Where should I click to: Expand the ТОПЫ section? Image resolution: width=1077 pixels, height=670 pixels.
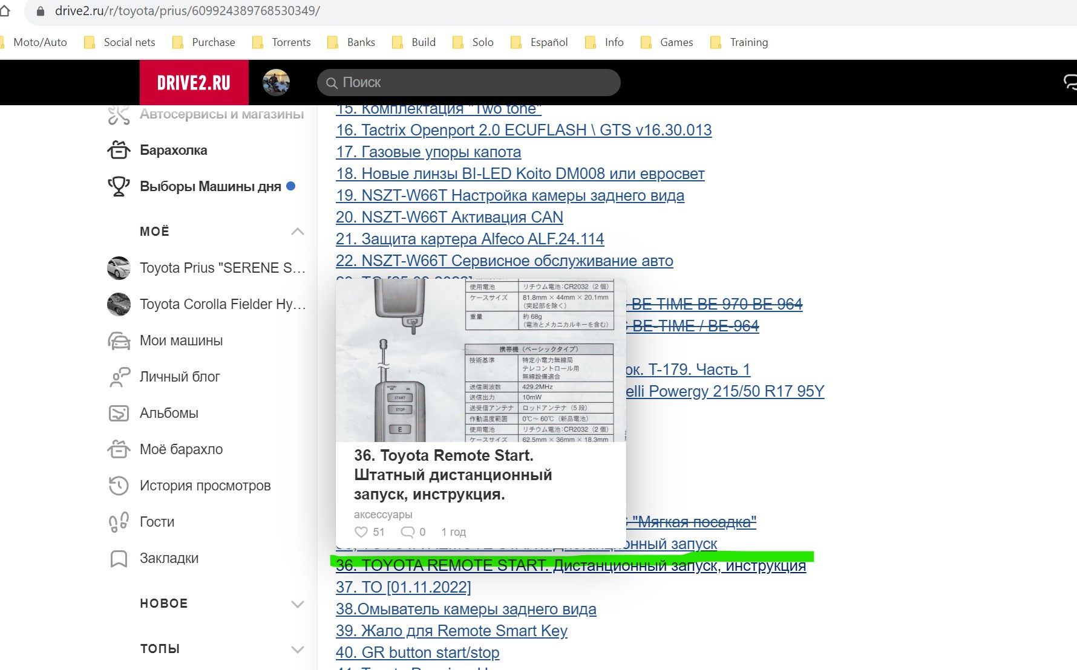click(297, 649)
